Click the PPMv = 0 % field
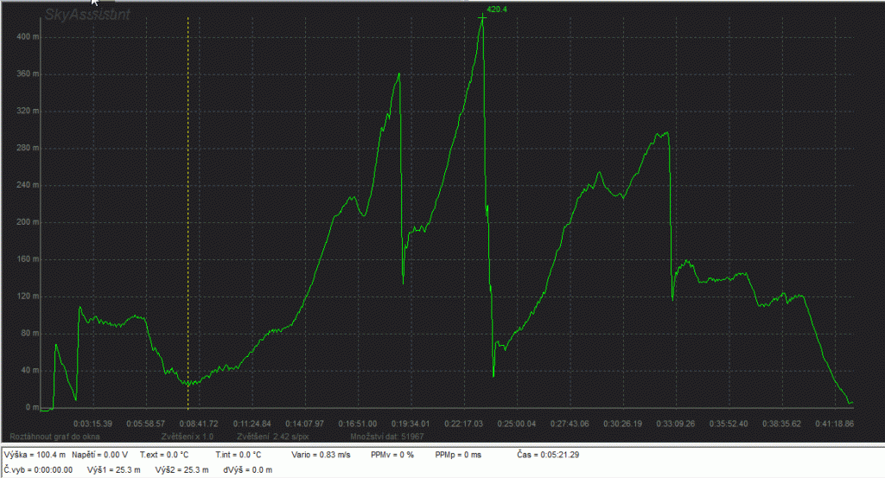885x478 pixels. pos(392,454)
